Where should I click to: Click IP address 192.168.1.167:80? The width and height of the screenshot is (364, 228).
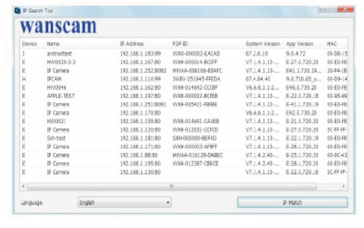tap(140, 62)
